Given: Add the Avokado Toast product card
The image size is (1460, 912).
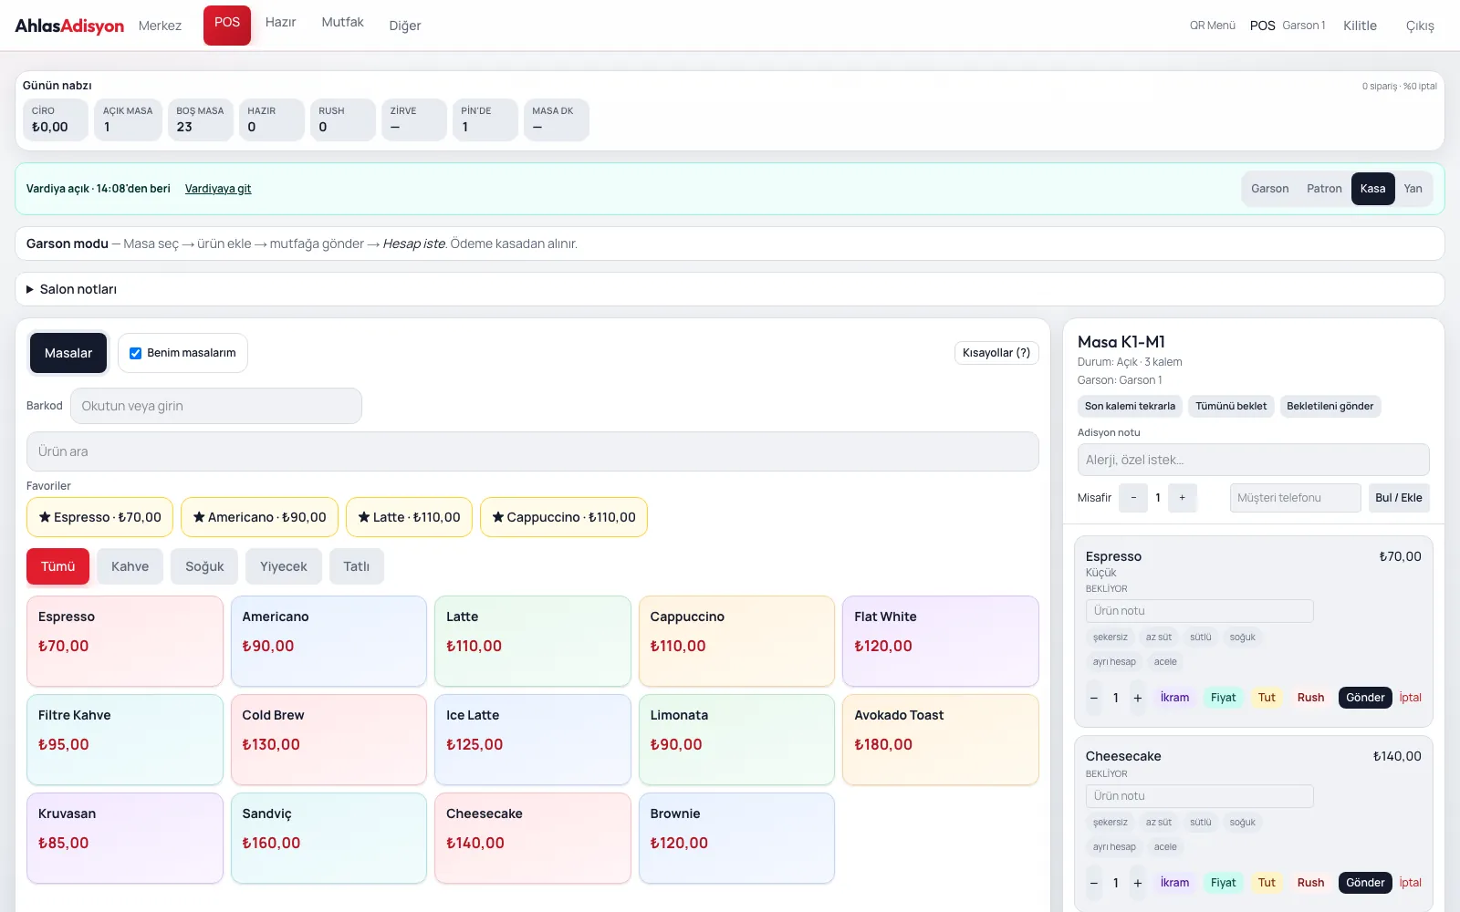Looking at the screenshot, I should click(x=941, y=740).
